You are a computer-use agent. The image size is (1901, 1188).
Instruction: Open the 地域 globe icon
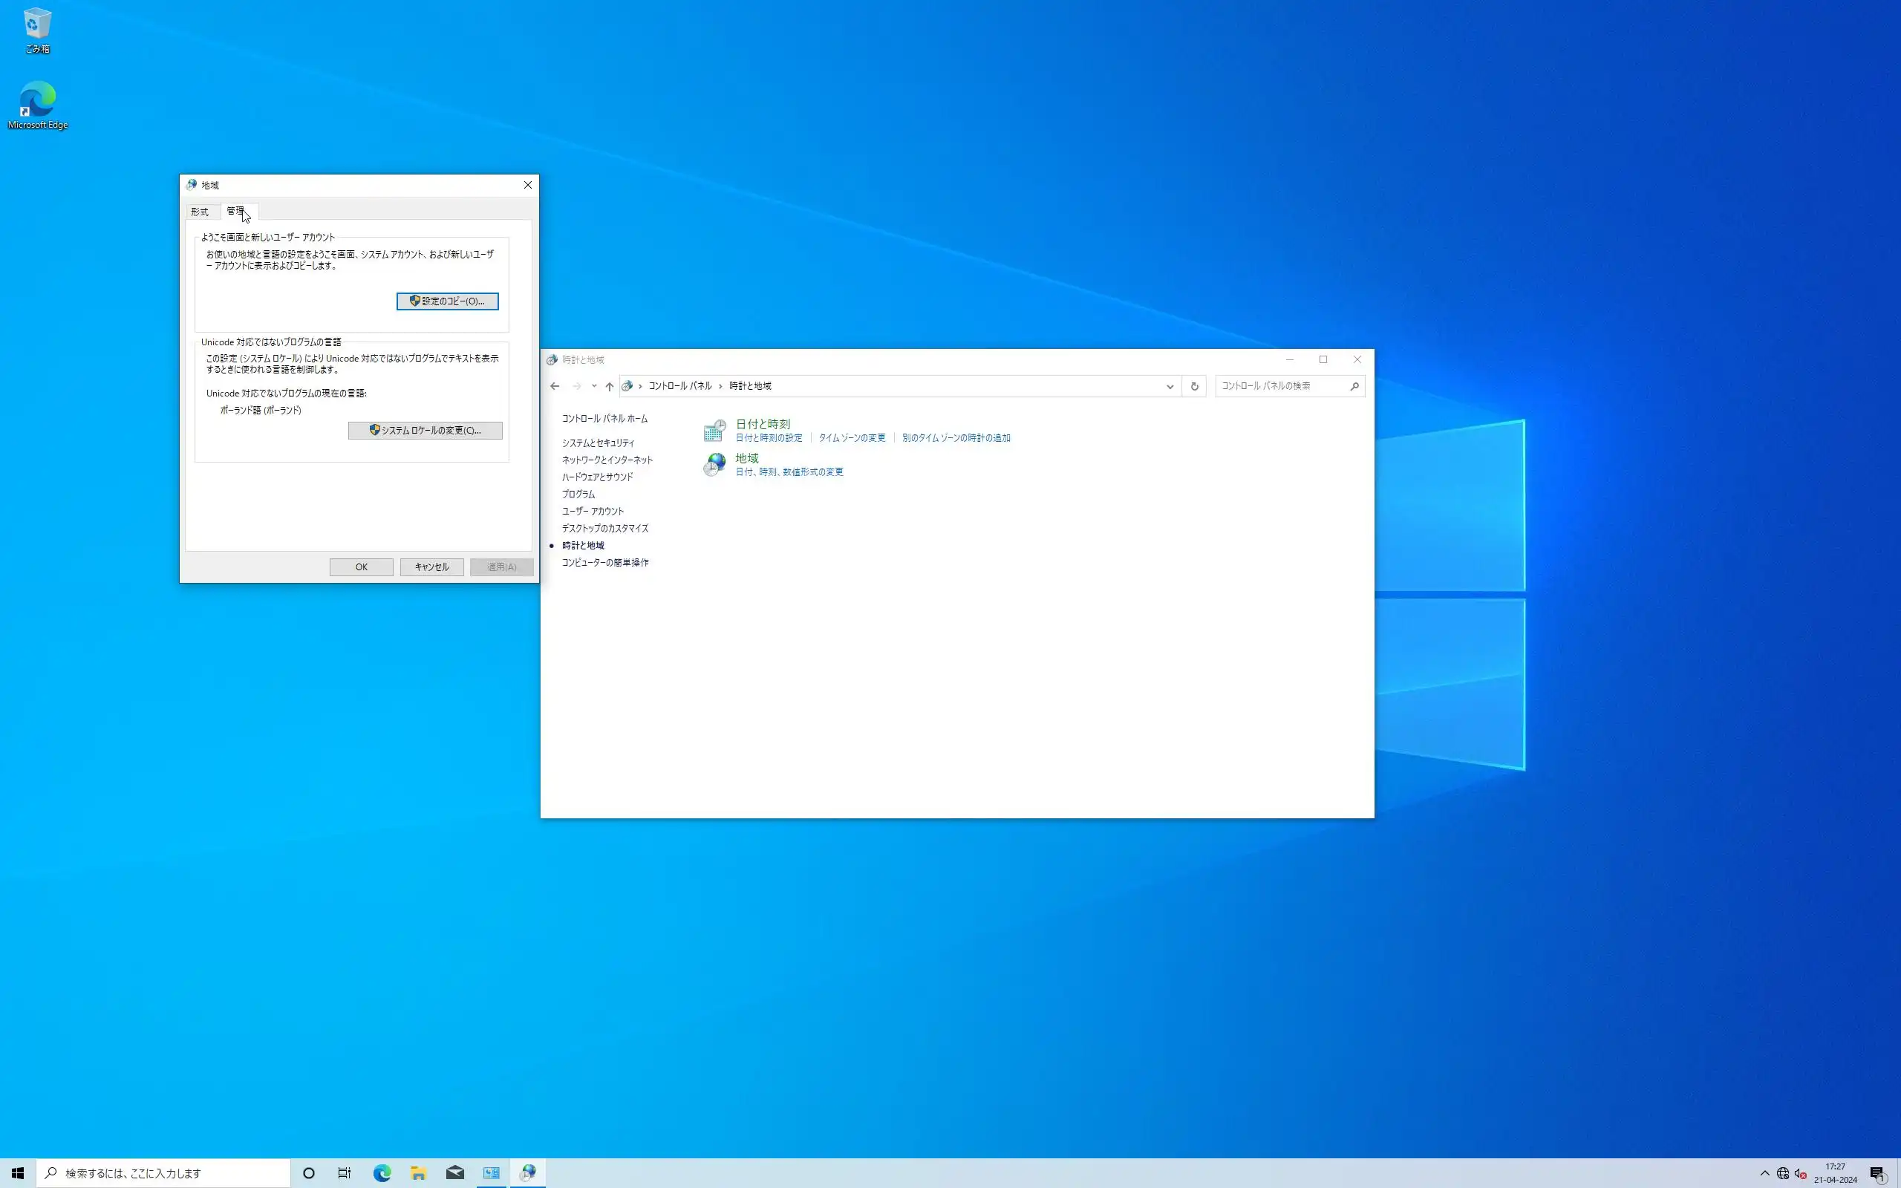(x=714, y=464)
